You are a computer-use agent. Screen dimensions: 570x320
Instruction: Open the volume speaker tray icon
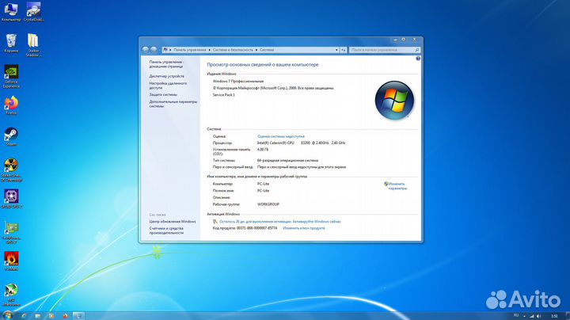point(539,316)
